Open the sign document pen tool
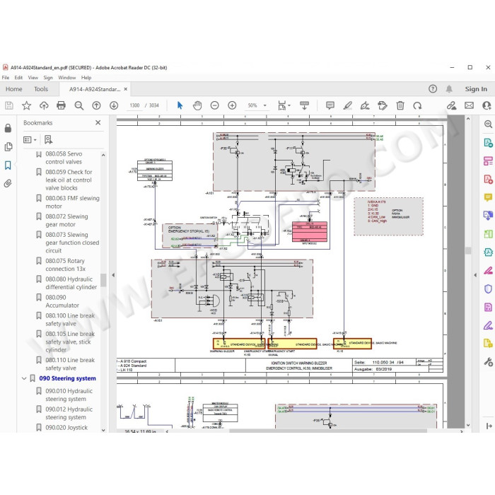 pyautogui.click(x=365, y=105)
